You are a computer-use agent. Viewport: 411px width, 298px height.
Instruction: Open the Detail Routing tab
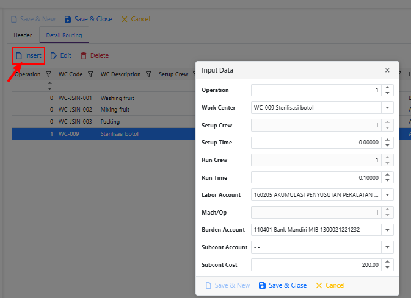click(x=64, y=35)
